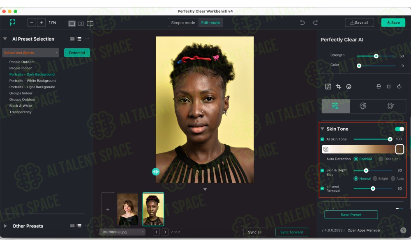Select split view layout icon
The height and width of the screenshot is (246, 411).
tap(90, 23)
